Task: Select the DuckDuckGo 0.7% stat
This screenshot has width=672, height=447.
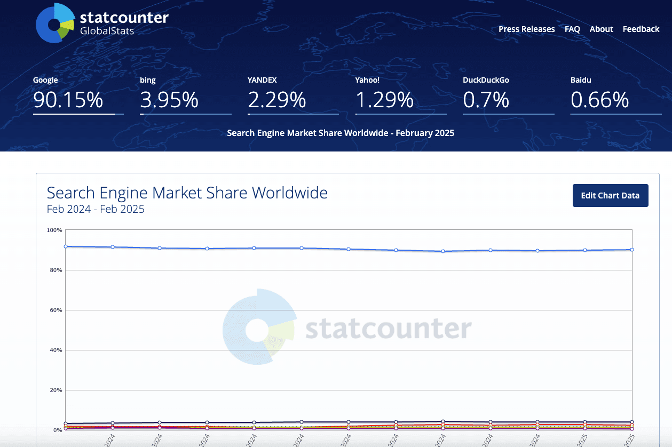Action: pyautogui.click(x=486, y=100)
